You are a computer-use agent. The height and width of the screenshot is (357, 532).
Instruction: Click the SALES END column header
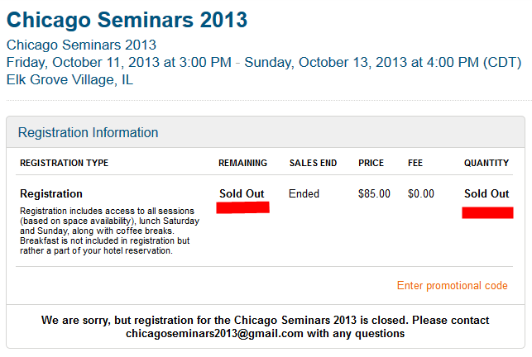pyautogui.click(x=313, y=164)
